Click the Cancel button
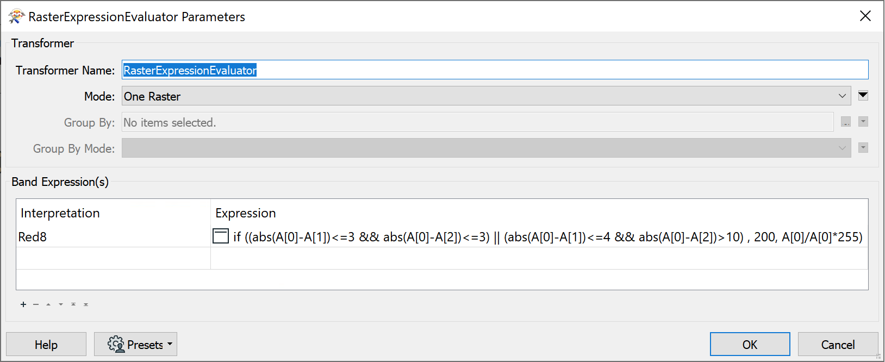The image size is (885, 362). pyautogui.click(x=838, y=344)
